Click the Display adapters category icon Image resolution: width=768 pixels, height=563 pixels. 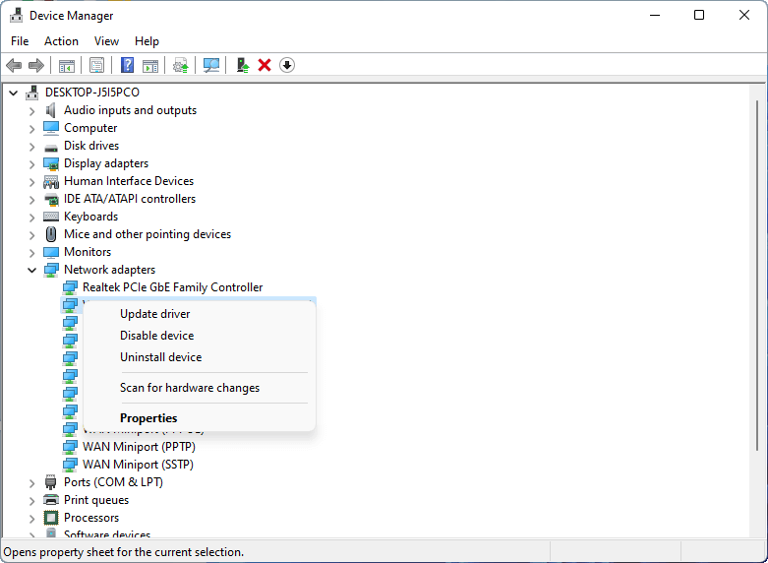[51, 163]
